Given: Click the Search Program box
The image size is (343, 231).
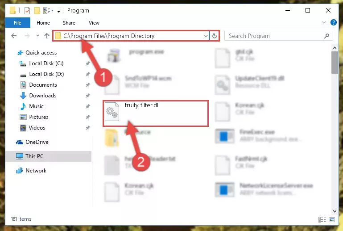Looking at the screenshot, I should pyautogui.click(x=279, y=36).
